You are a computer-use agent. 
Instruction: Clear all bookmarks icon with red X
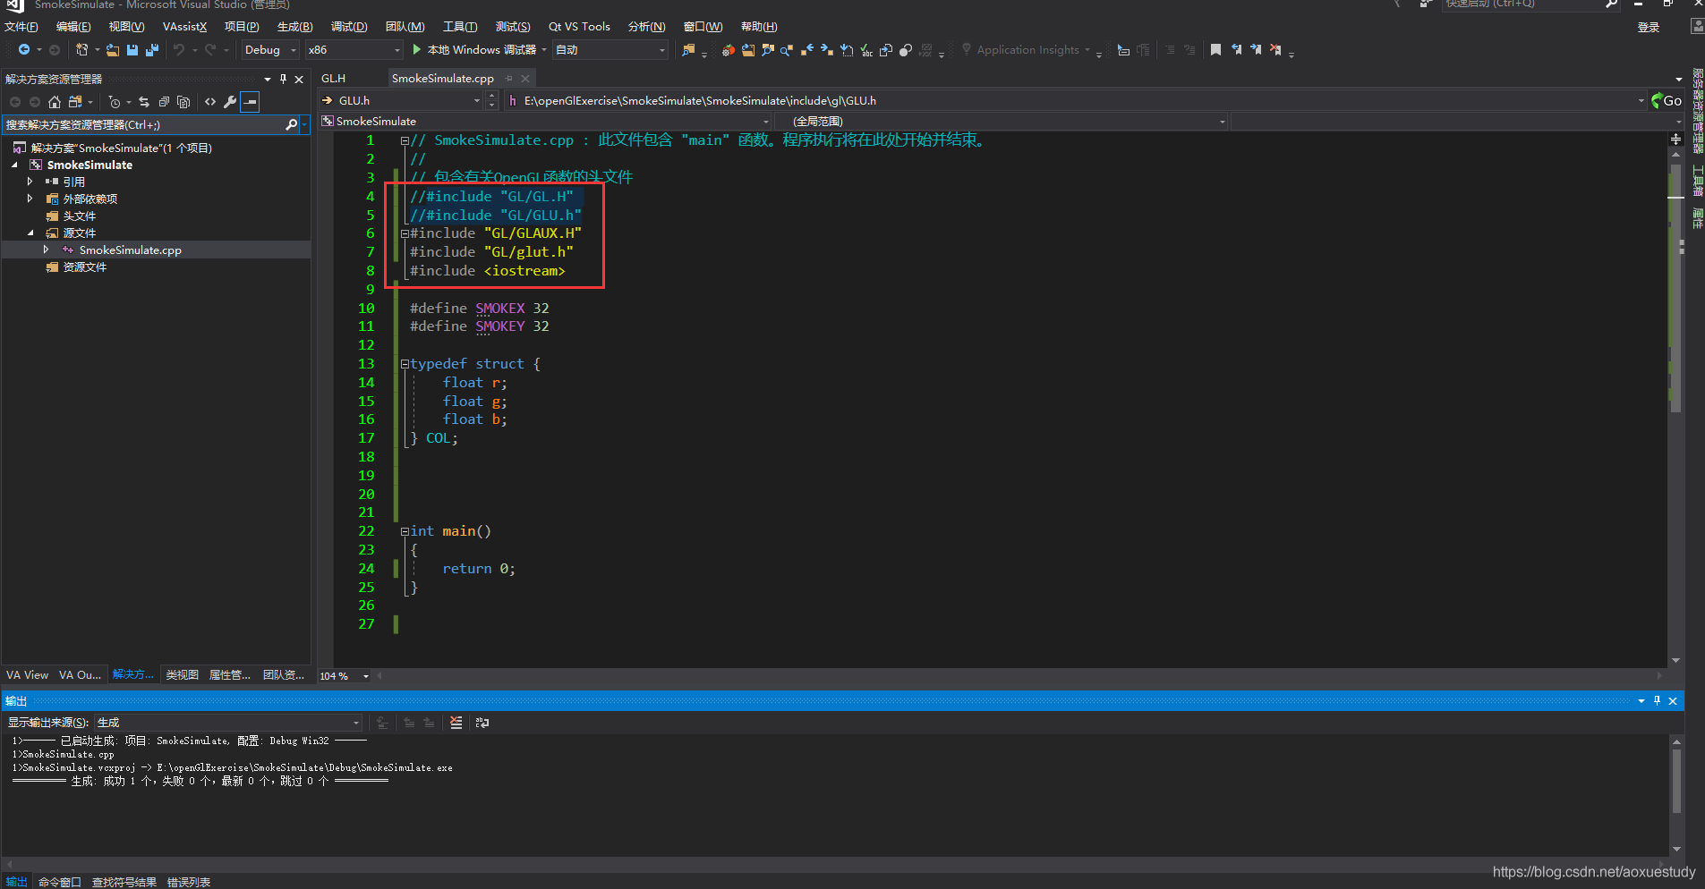1275,50
